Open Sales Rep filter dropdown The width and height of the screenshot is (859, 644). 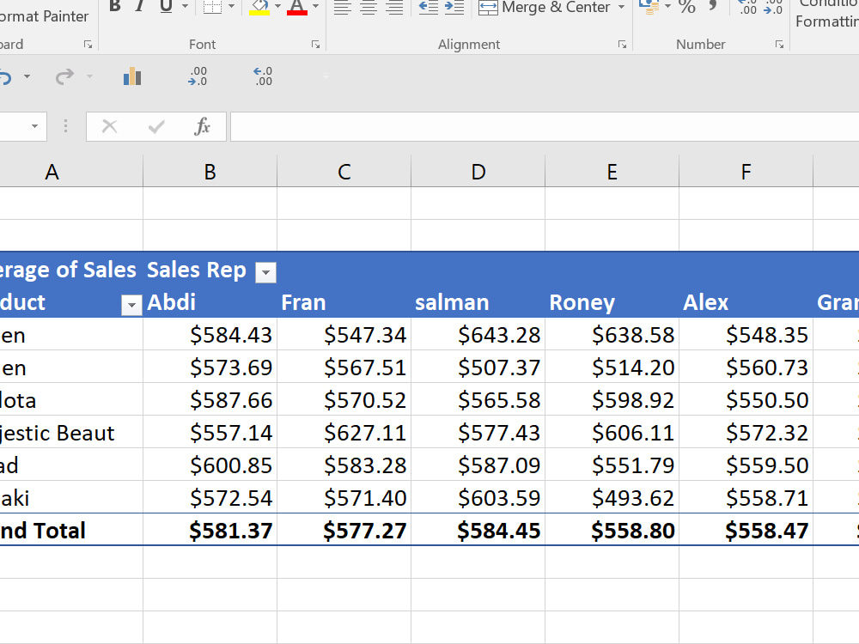pos(265,272)
